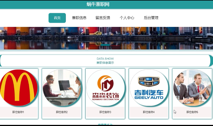This screenshot has height=126, width=213.
Task: Open the 首页 home tab
Action: [x=57, y=18]
